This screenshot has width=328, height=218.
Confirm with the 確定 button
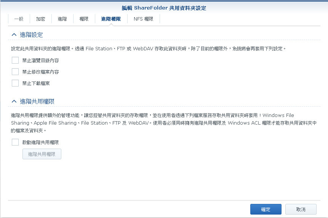click(266, 209)
